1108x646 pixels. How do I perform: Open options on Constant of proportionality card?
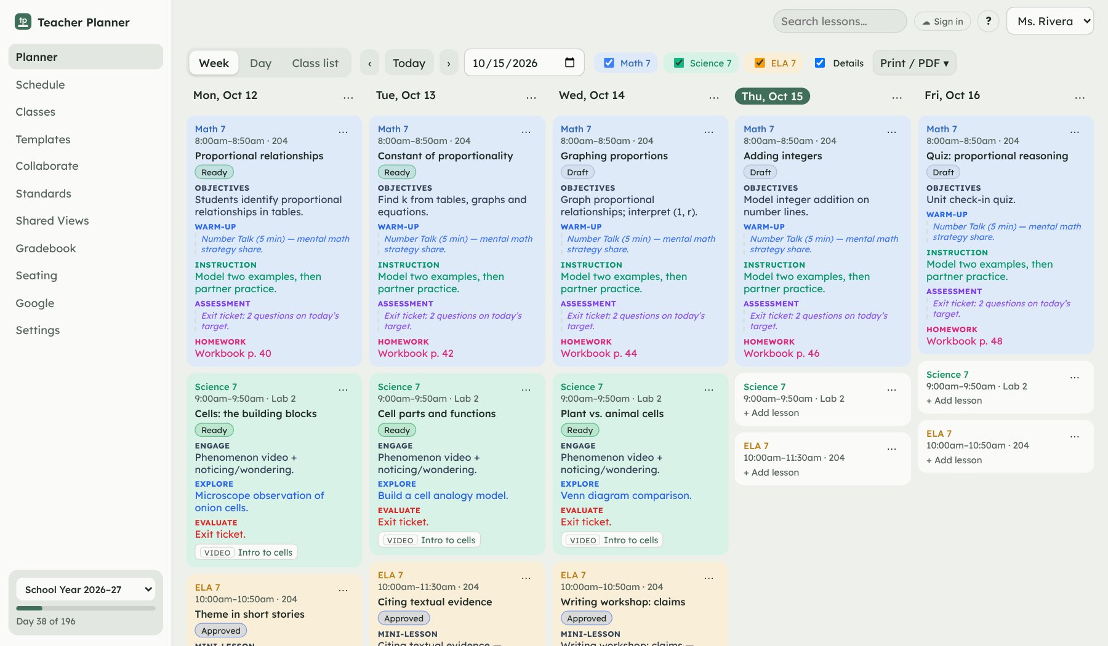(x=526, y=132)
